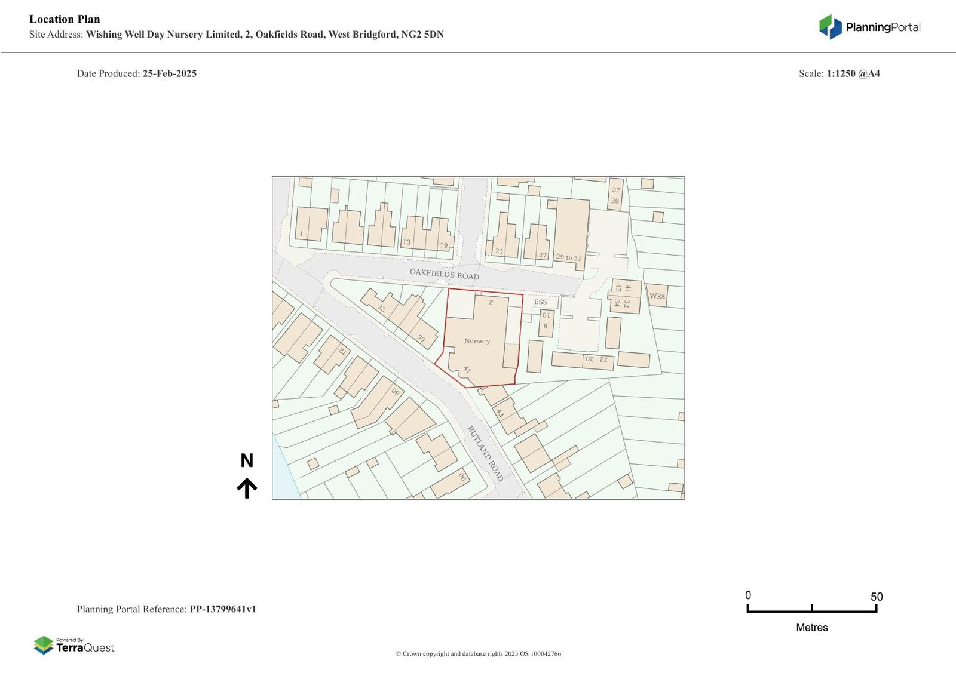Click the Planning Portal Reference PP-13799641v1

(166, 609)
